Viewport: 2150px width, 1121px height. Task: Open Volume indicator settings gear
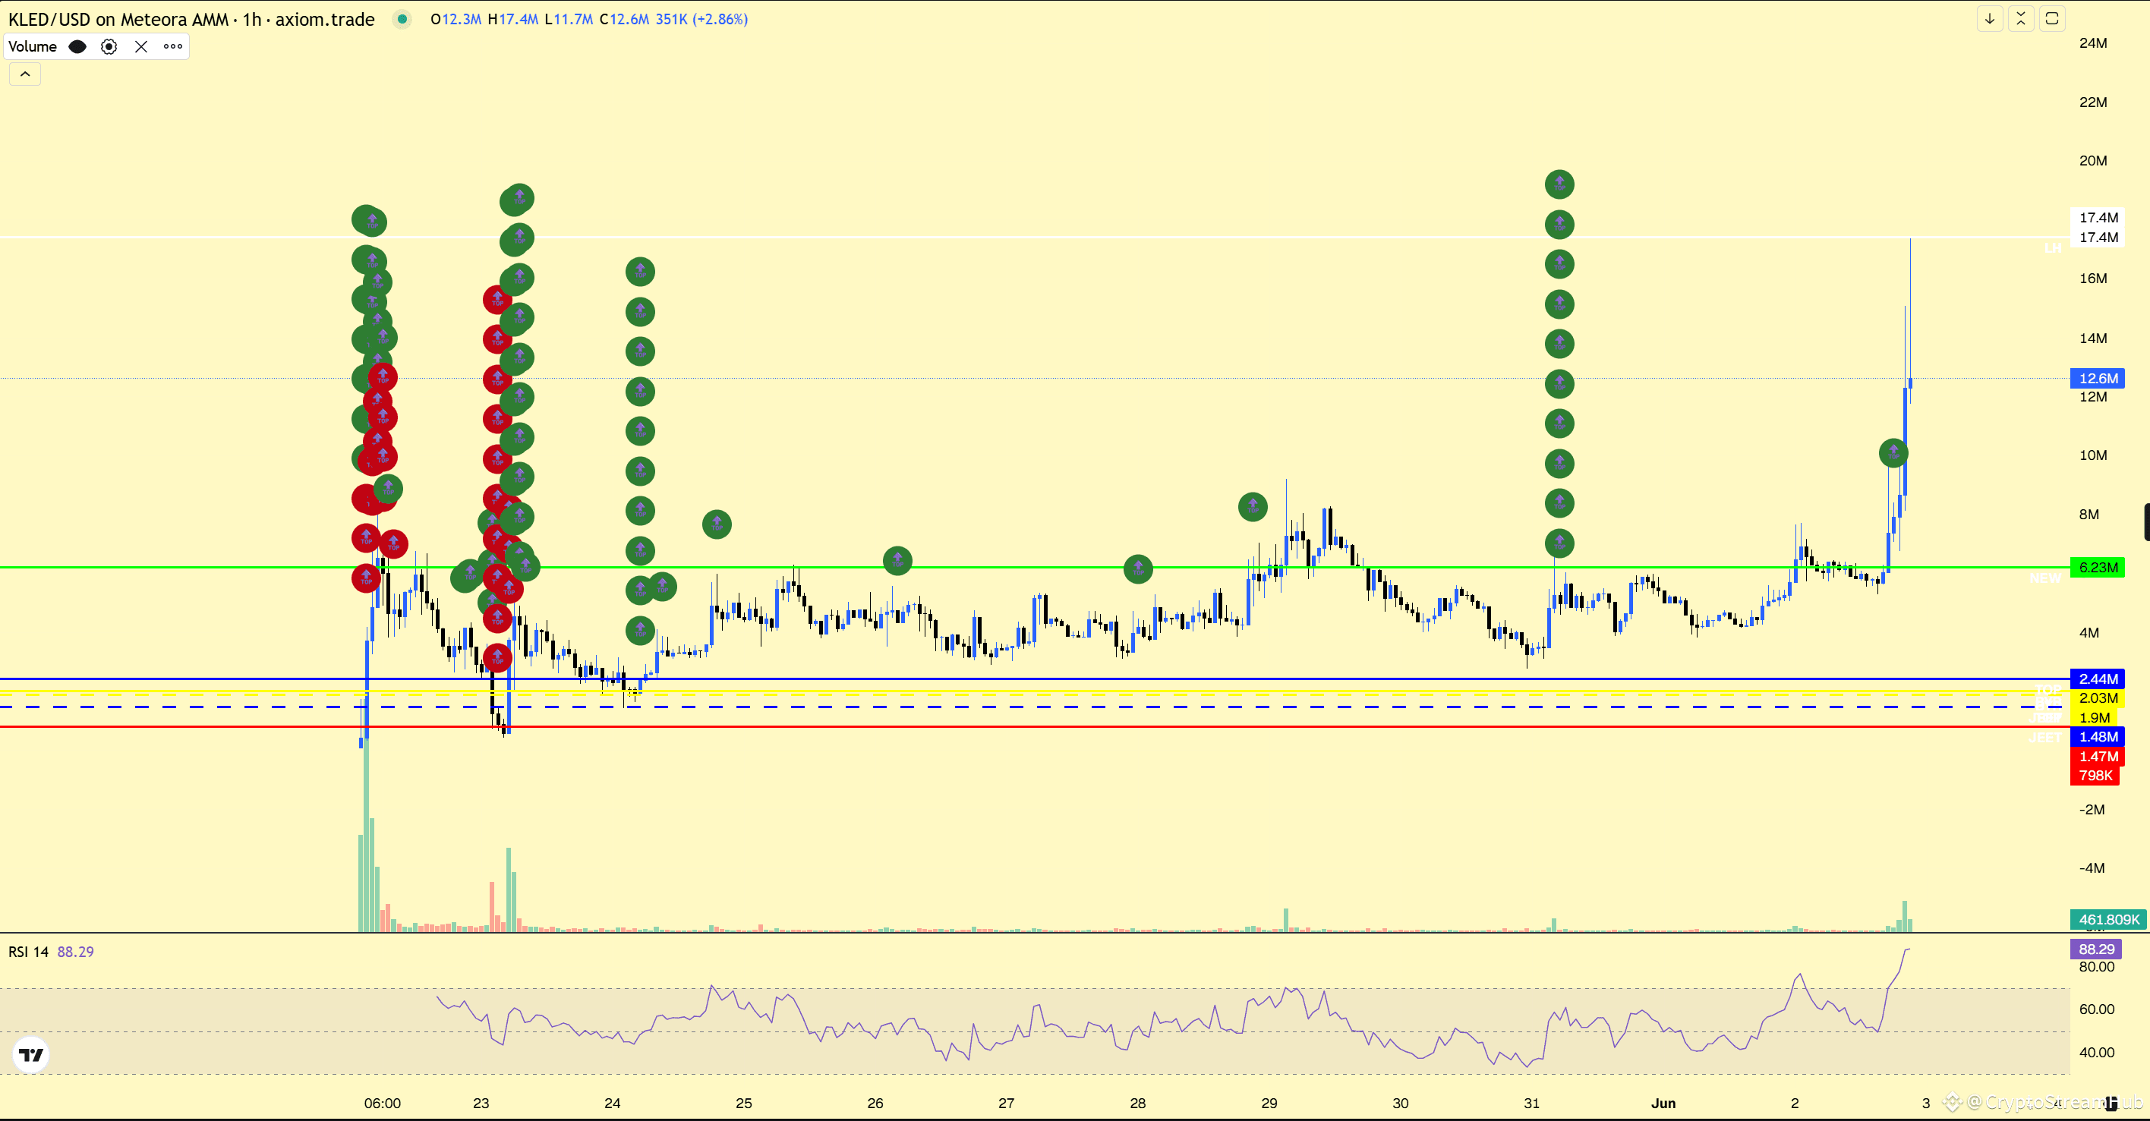pos(109,47)
